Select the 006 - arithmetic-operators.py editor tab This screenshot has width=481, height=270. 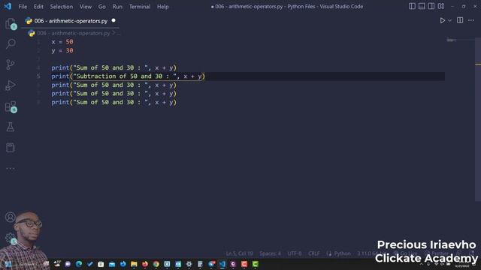71,21
